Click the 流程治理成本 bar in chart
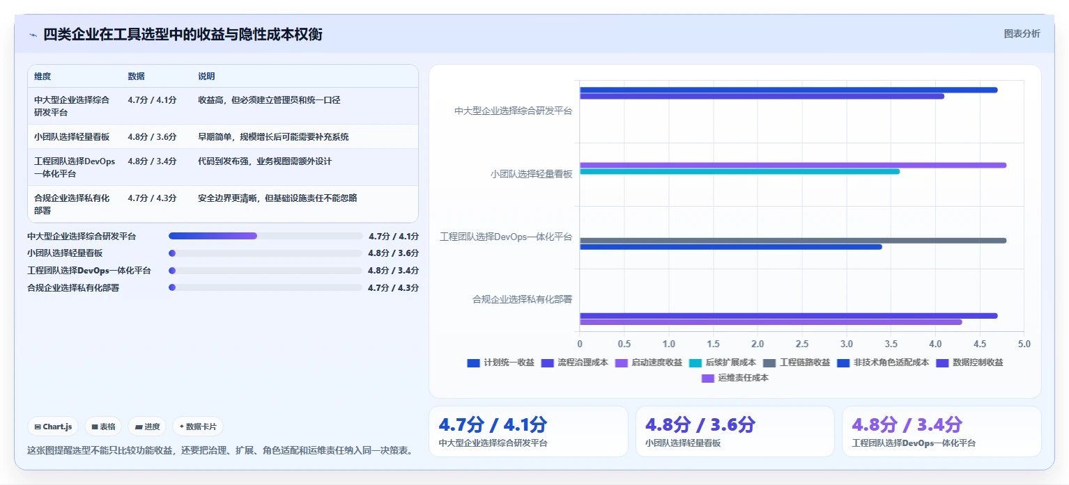Screen dimensions: 1069x485 (x=762, y=96)
